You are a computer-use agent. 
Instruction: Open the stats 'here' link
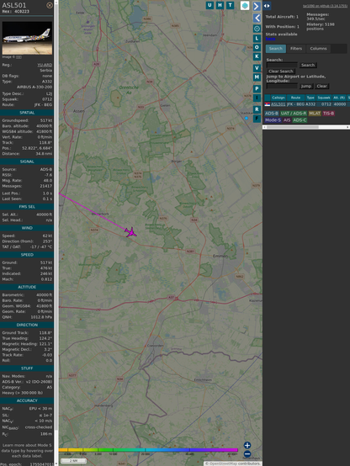[x=270, y=39]
